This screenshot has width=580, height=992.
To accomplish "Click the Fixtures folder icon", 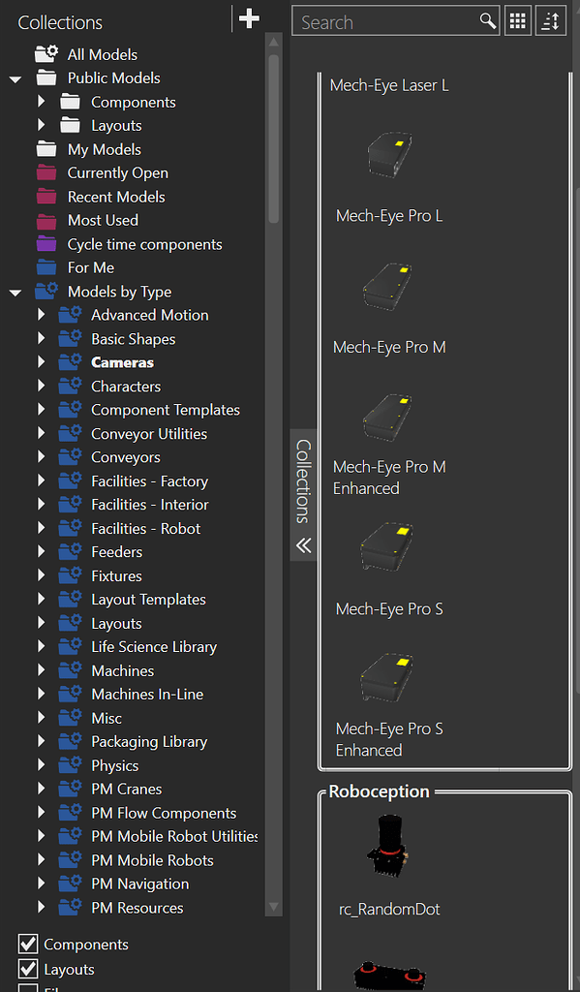I will pos(71,575).
